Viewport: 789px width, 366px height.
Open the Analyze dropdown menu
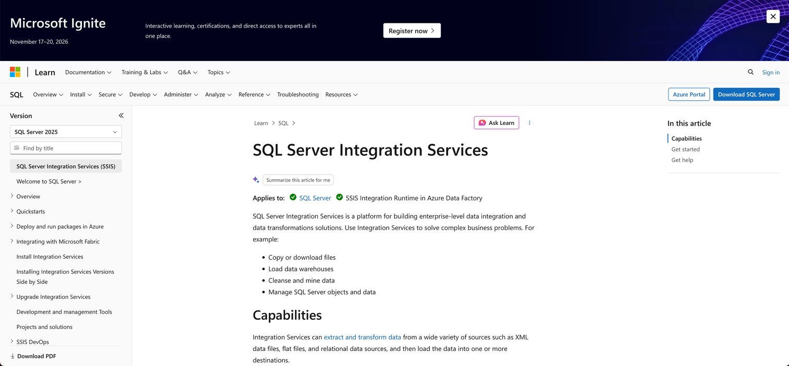coord(218,95)
